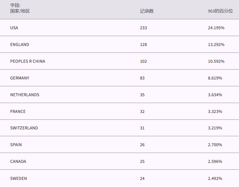This screenshot has height=187, width=239.
Task: Select the GERMANY row label
Action: (20, 78)
